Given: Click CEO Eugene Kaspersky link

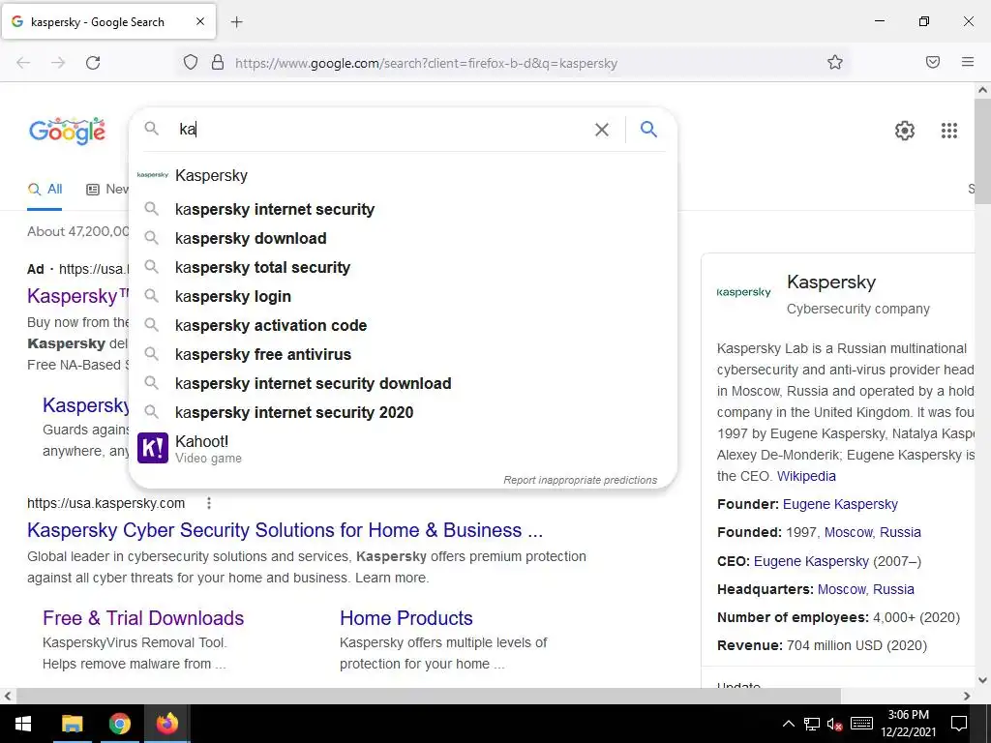Looking at the screenshot, I should coord(811,561).
